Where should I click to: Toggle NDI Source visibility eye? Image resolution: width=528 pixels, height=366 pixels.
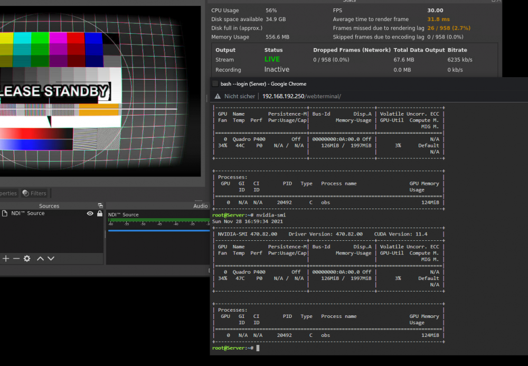(90, 213)
